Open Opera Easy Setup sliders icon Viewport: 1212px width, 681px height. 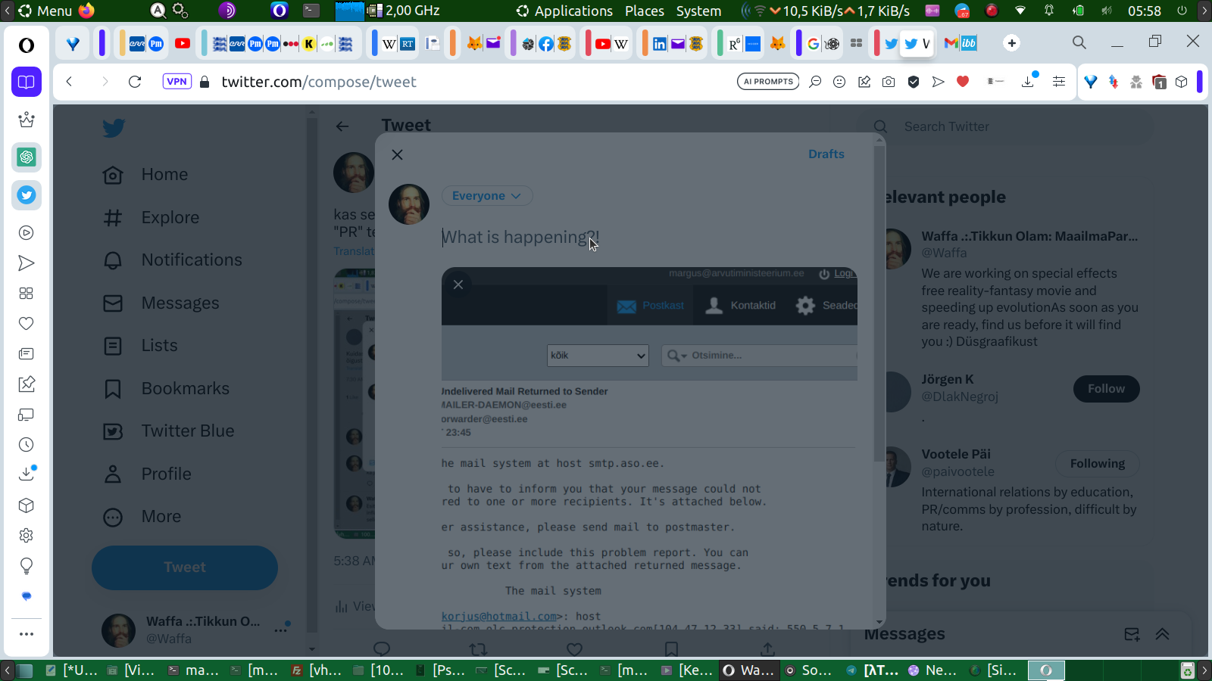point(1059,82)
